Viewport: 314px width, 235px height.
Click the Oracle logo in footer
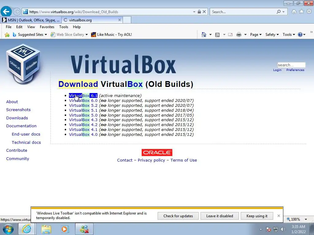point(157,152)
